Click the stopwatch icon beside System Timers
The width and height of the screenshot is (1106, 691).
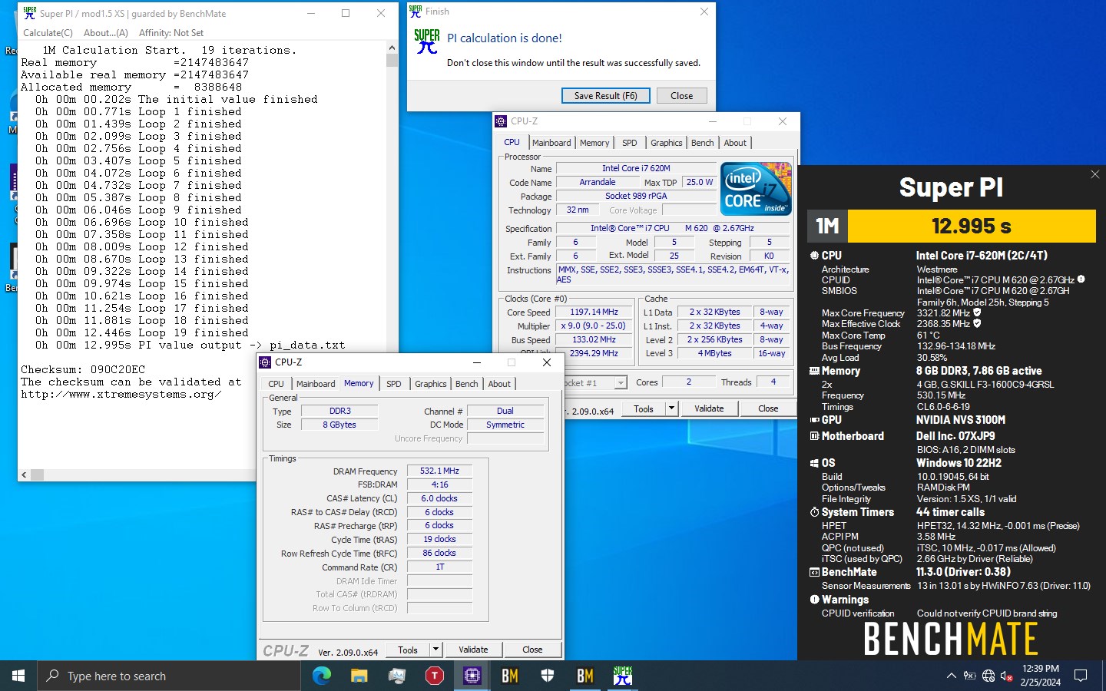pyautogui.click(x=814, y=512)
